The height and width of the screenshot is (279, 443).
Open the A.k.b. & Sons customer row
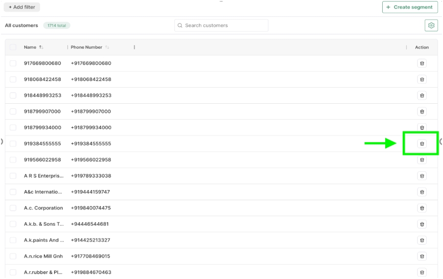tap(43, 224)
